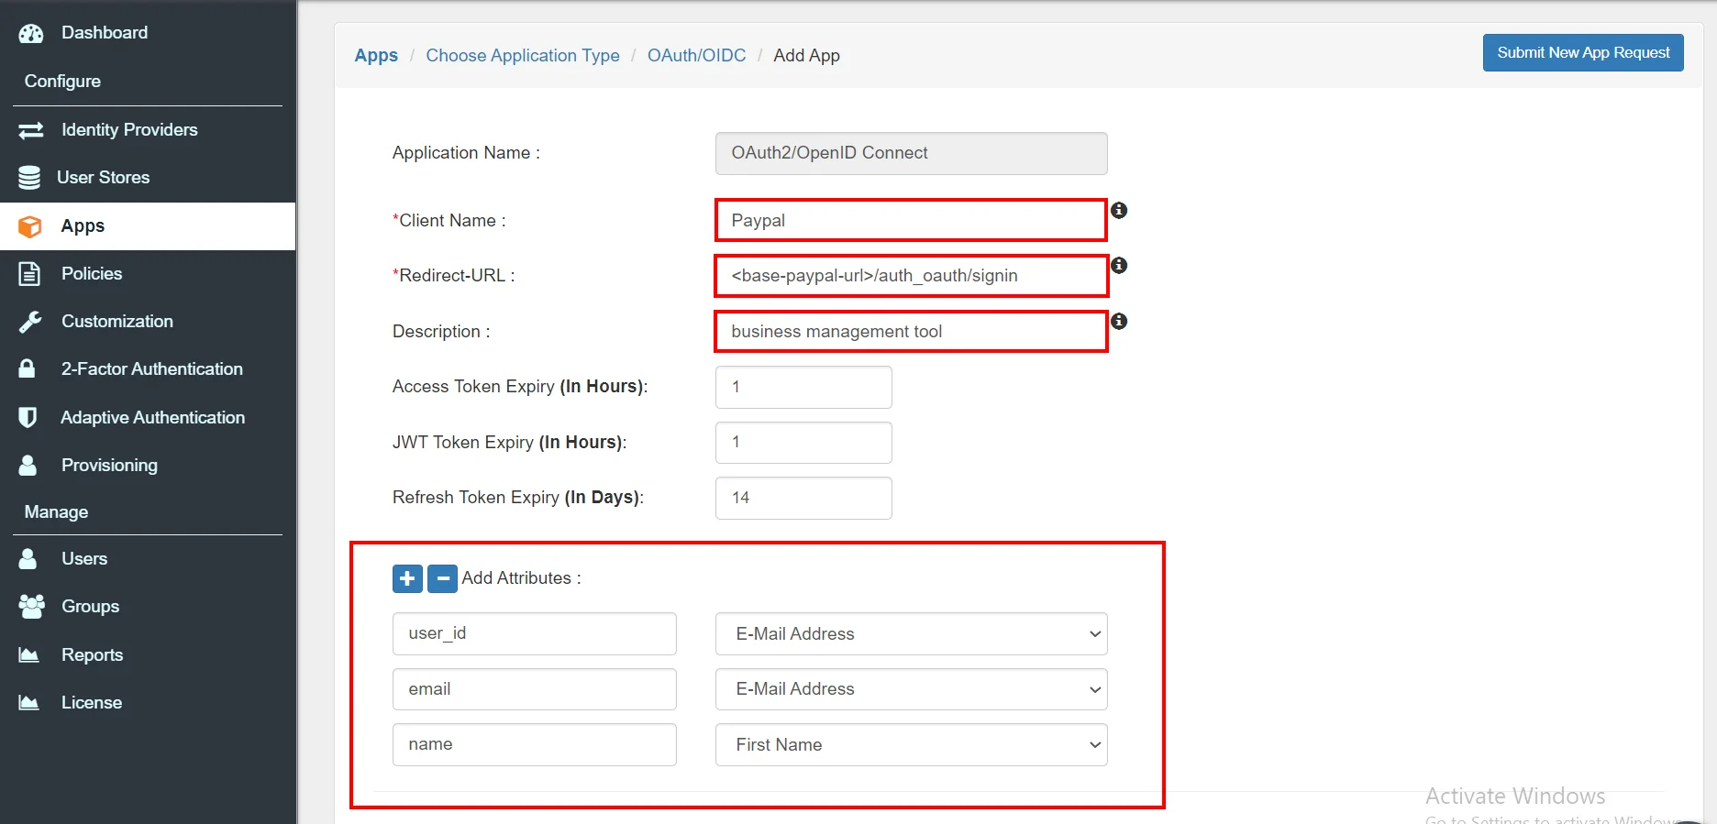Click the Dashboard gauge icon

point(31,34)
